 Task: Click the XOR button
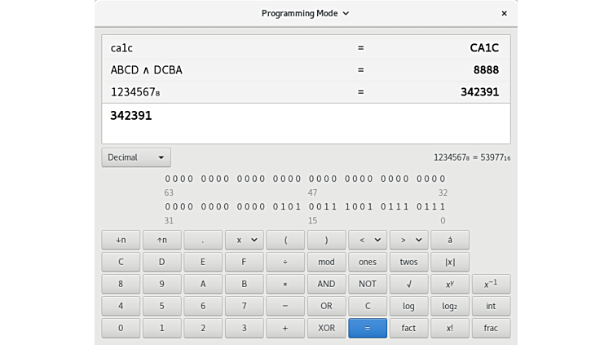(x=326, y=328)
